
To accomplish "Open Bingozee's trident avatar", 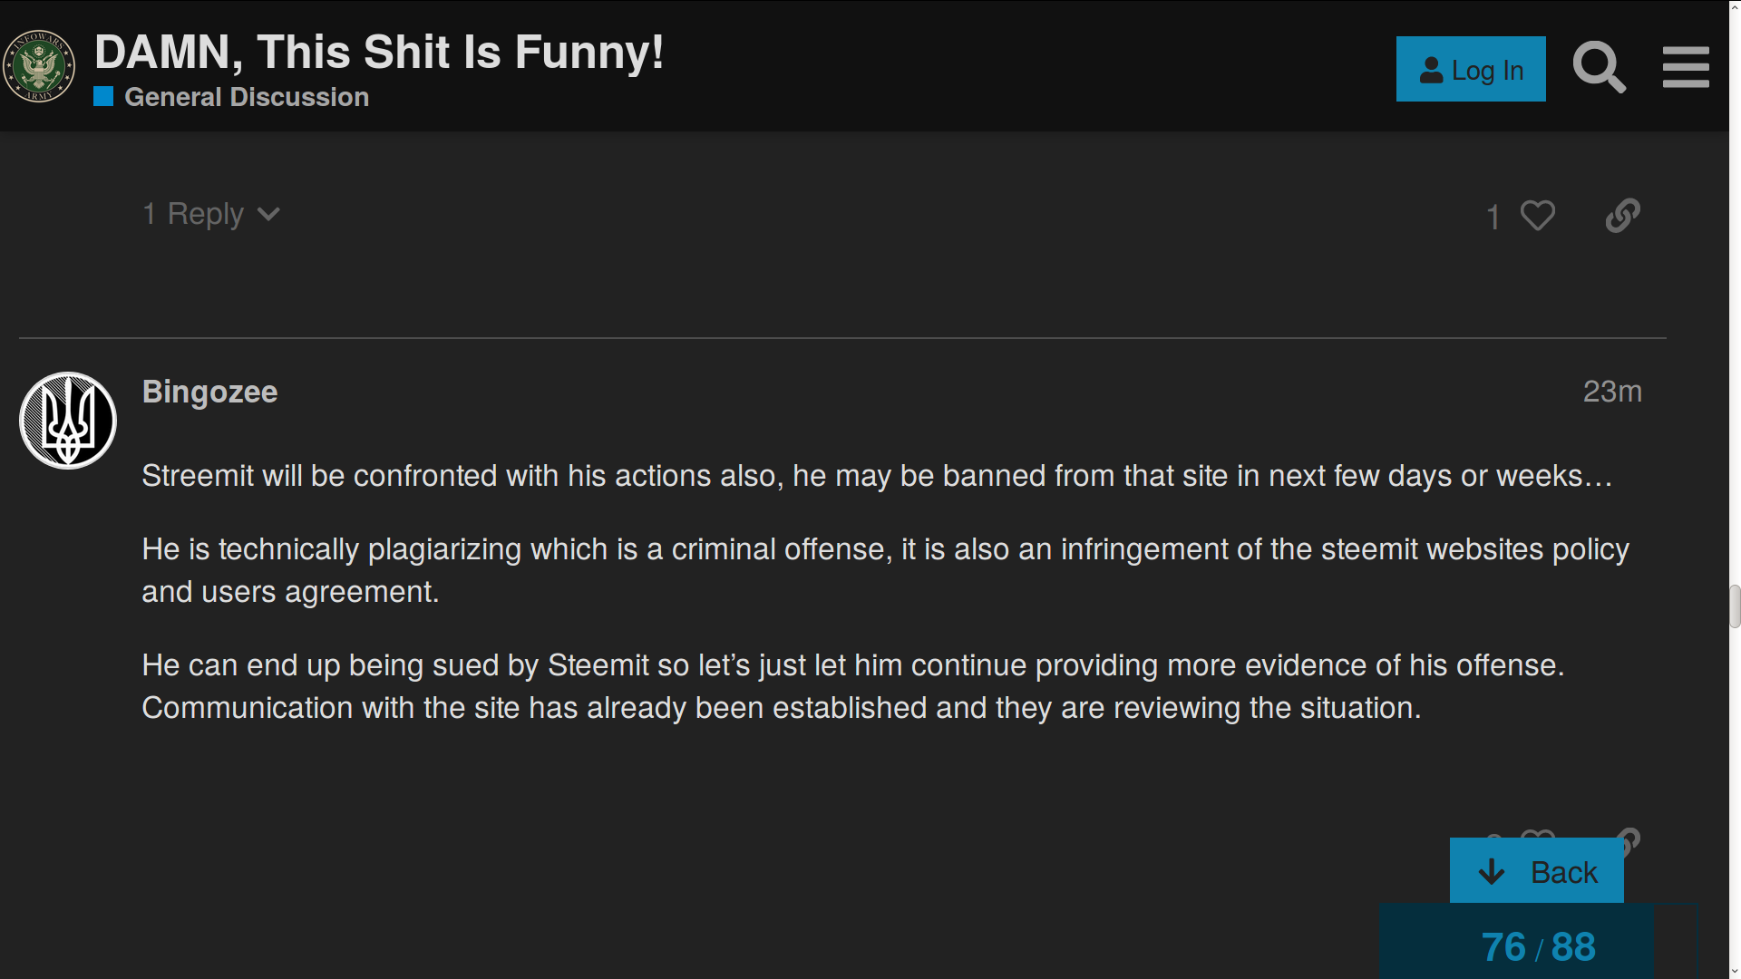I will tap(68, 421).
